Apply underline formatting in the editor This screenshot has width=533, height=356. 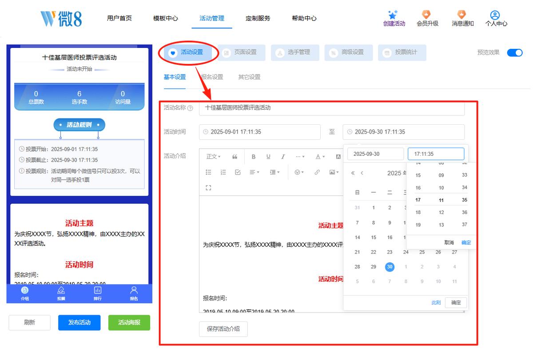(x=268, y=157)
